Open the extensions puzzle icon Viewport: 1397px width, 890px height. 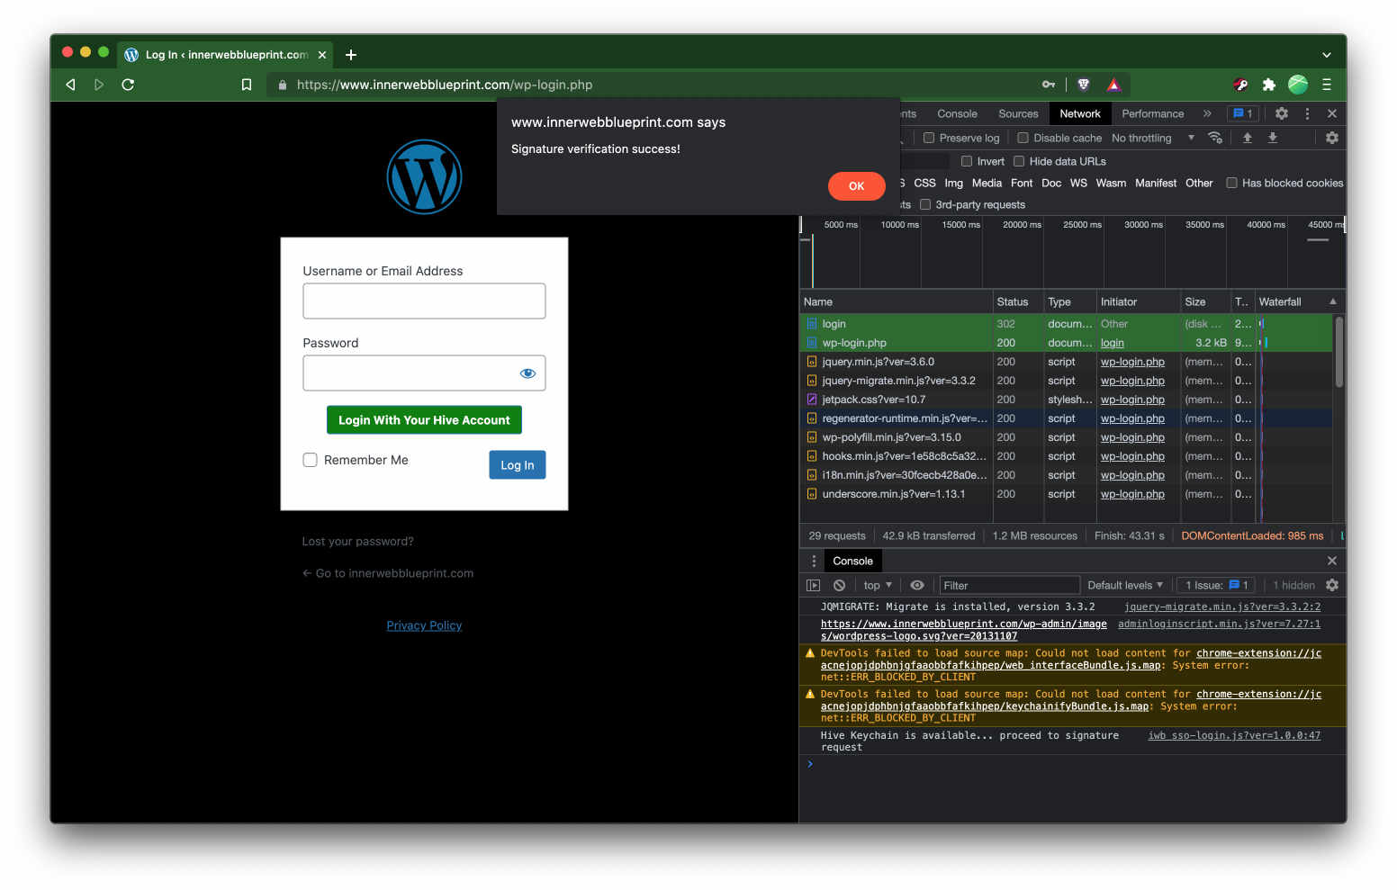(1268, 85)
